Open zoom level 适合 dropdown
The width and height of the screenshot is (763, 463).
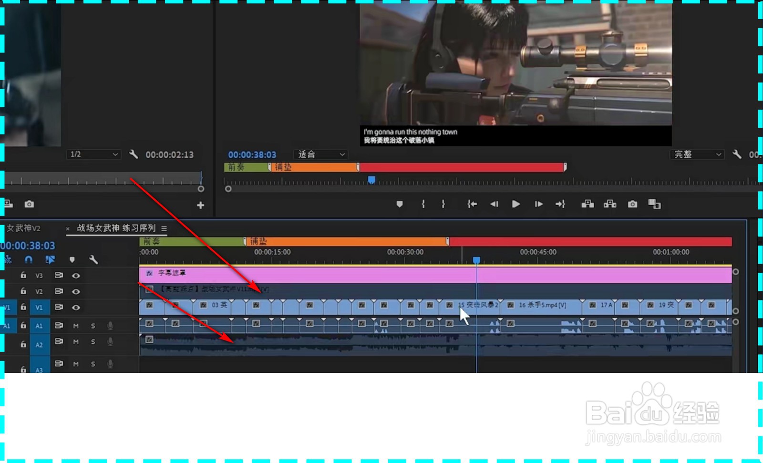[x=321, y=154]
